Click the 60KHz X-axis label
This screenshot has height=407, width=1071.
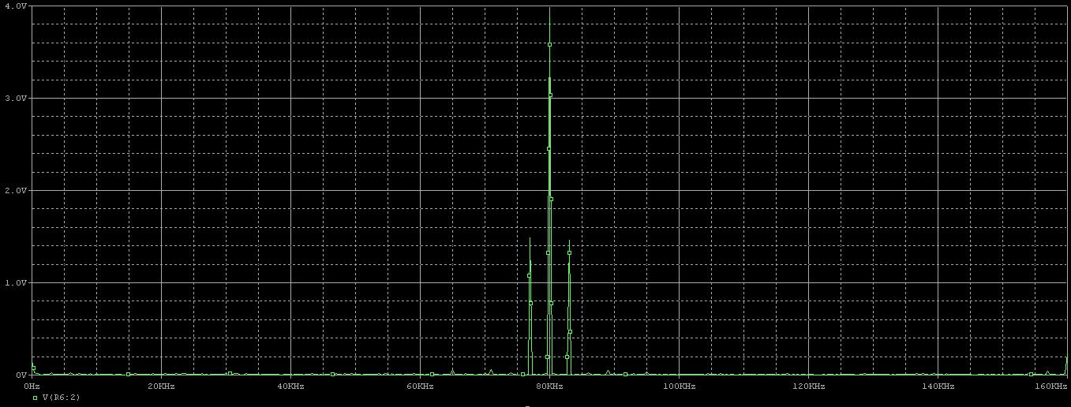tap(420, 386)
